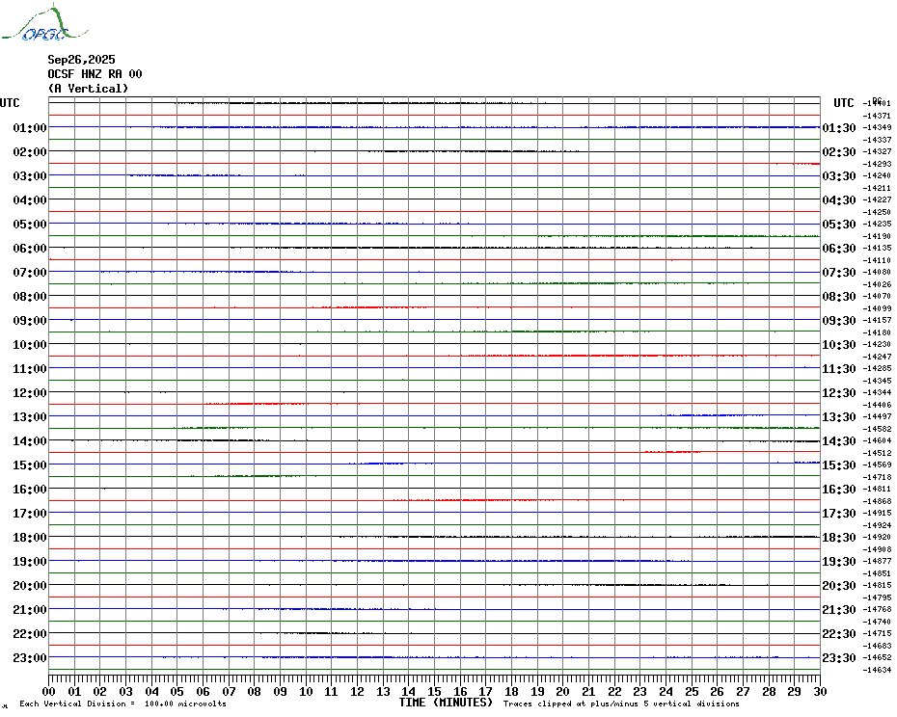Click the 01:30 label on the right side
897x717 pixels.
pos(839,127)
